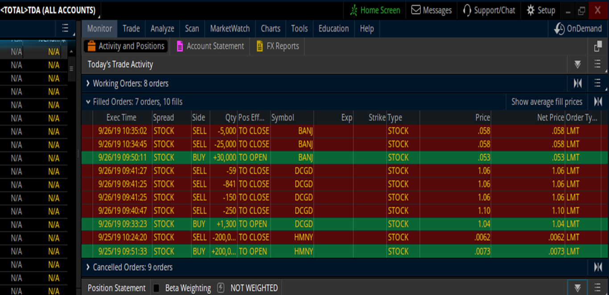
Task: Collapse the Filled Orders section
Action: point(88,102)
